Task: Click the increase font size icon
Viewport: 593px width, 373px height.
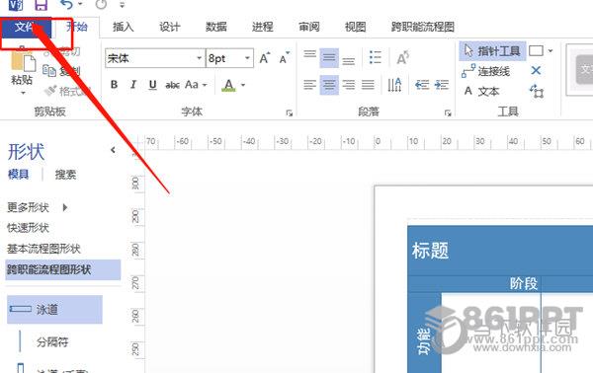Action: point(264,58)
